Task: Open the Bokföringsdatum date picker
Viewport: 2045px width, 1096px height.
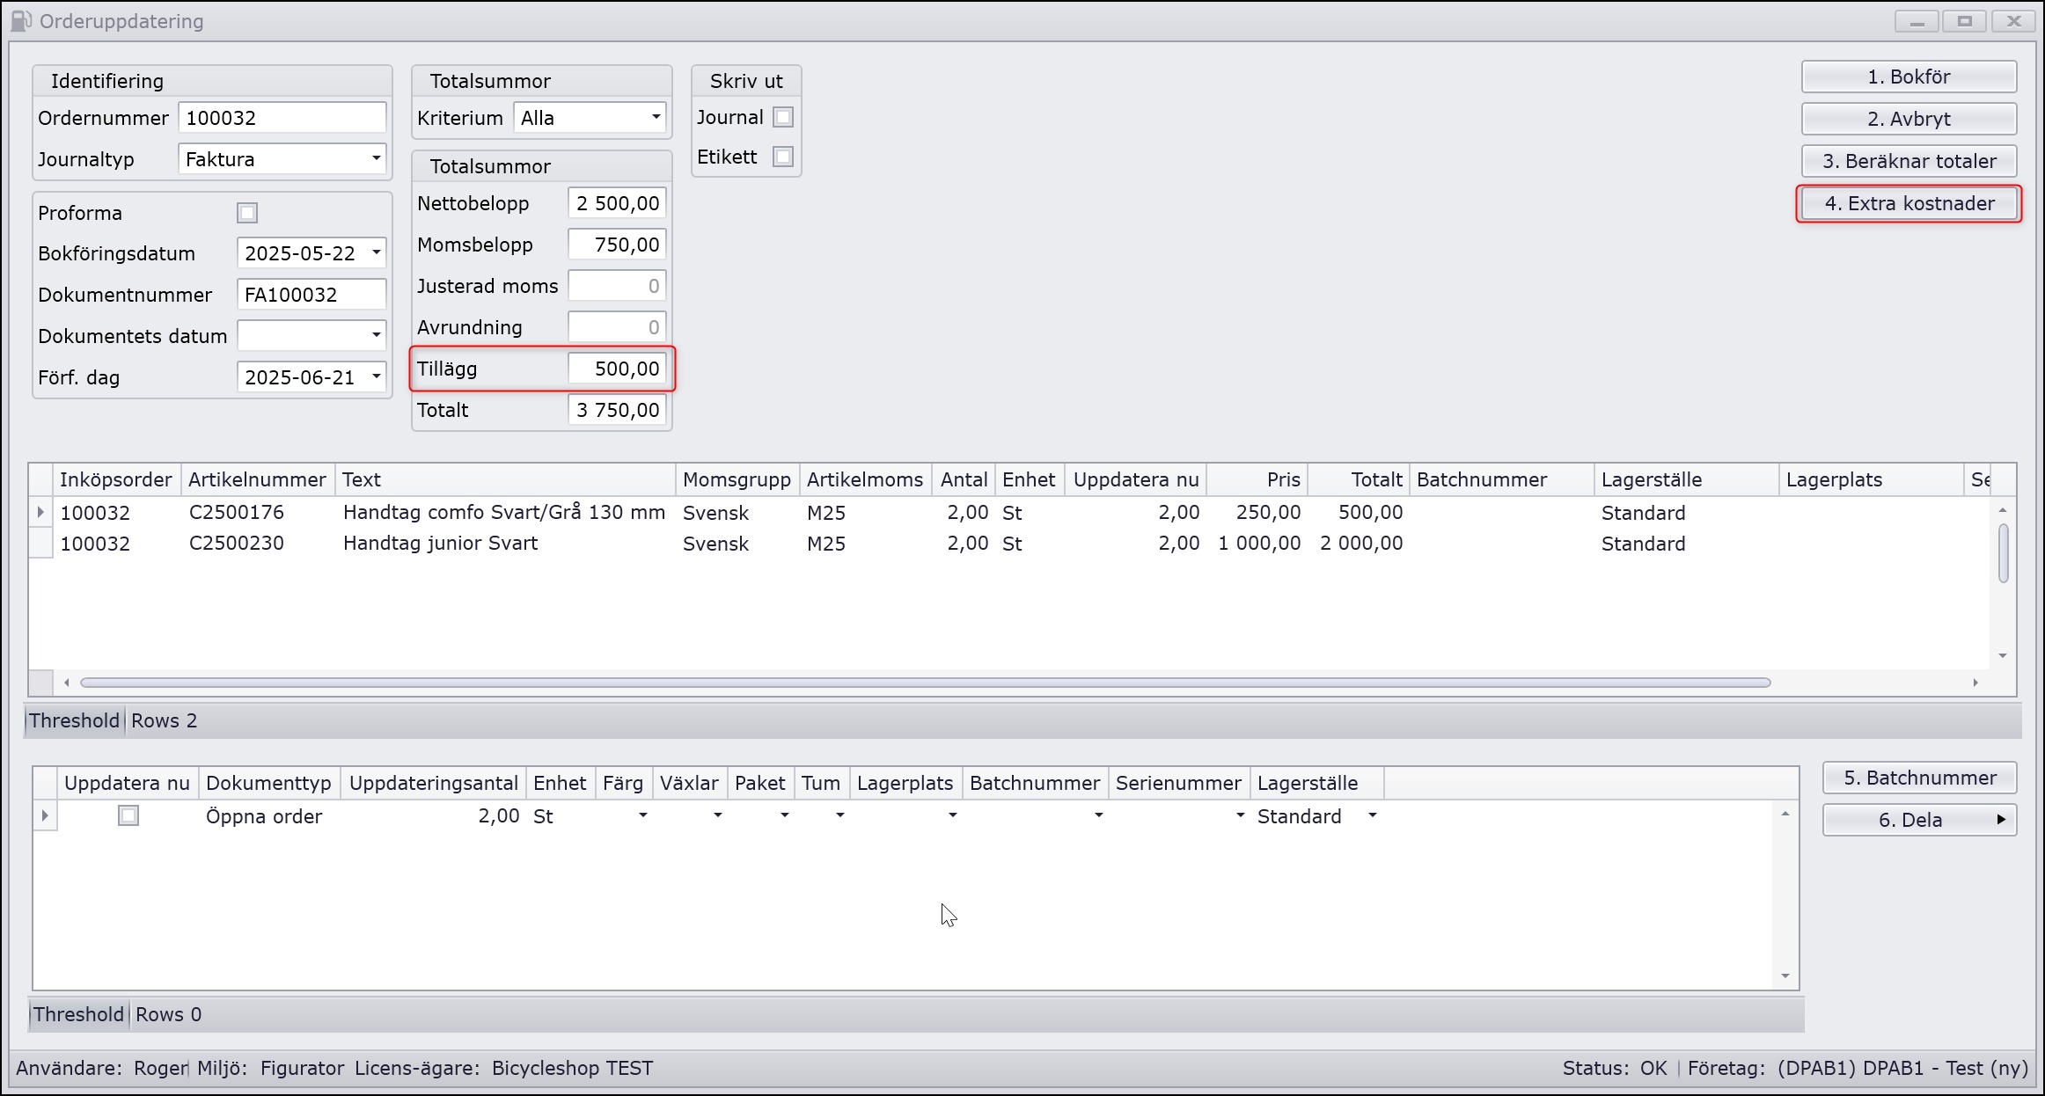Action: pyautogui.click(x=376, y=253)
